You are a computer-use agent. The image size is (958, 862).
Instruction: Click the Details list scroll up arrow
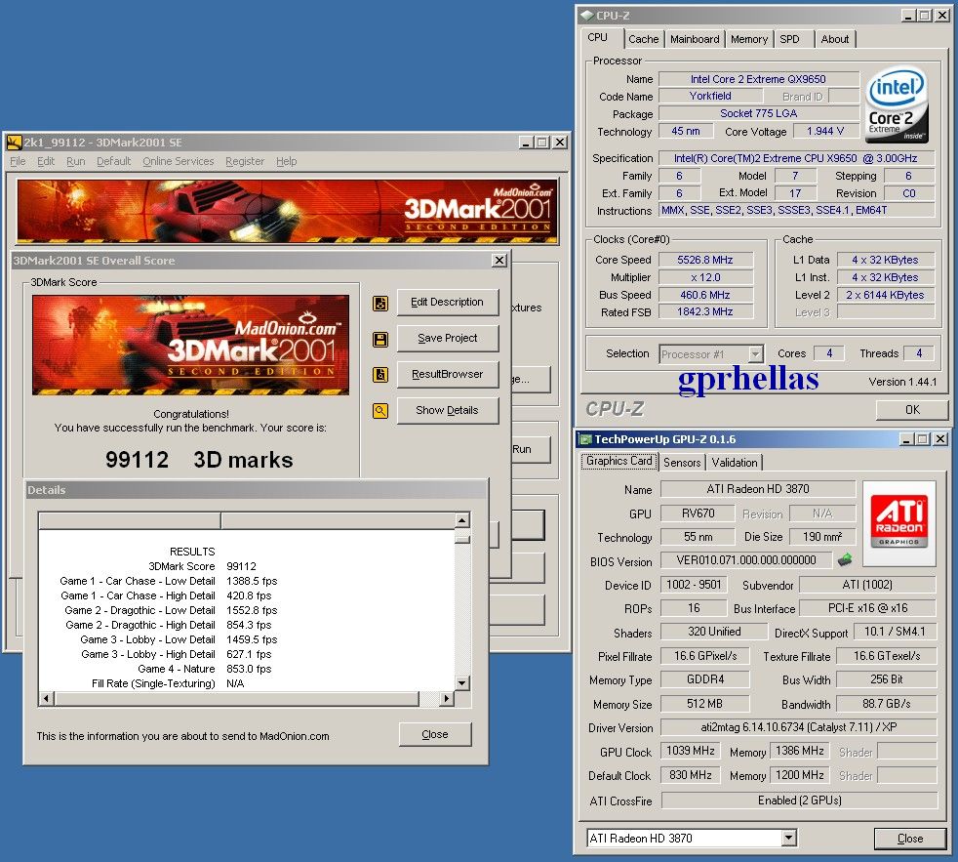(462, 520)
